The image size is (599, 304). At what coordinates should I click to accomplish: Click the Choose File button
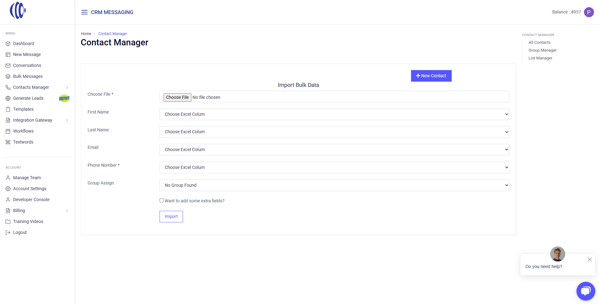pos(177,97)
